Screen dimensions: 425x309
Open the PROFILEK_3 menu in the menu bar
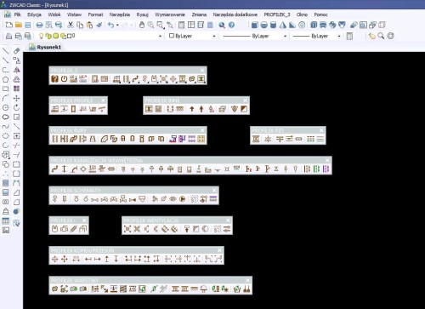277,14
